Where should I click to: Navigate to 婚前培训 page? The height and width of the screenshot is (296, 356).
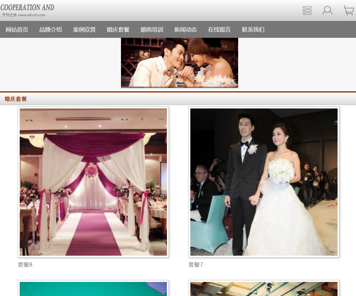(x=152, y=29)
